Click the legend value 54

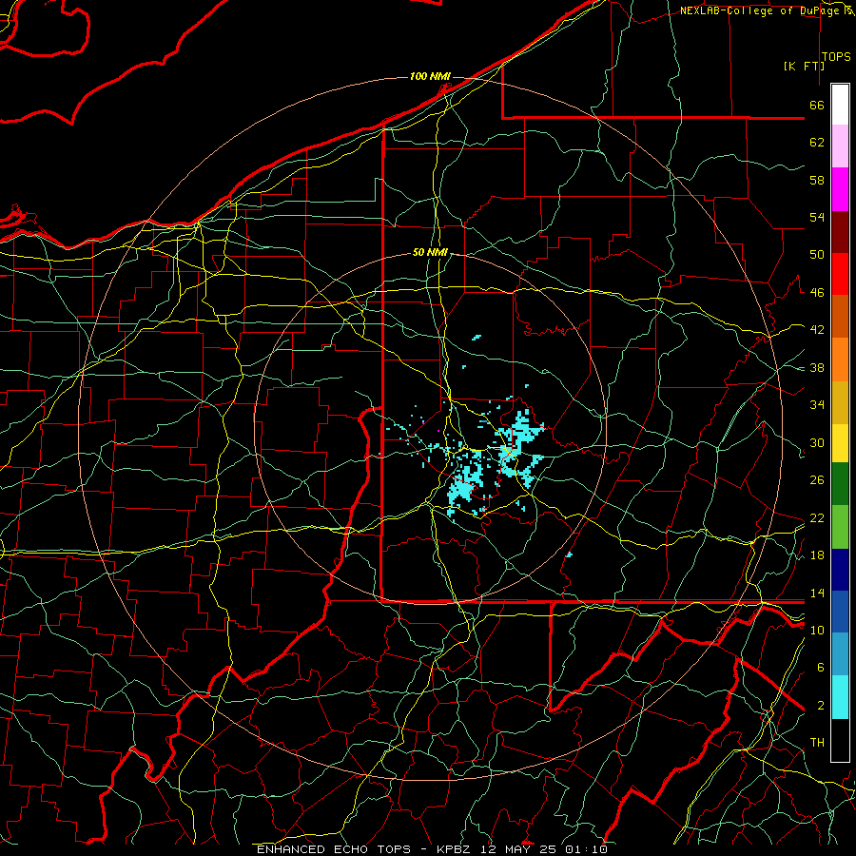817,217
